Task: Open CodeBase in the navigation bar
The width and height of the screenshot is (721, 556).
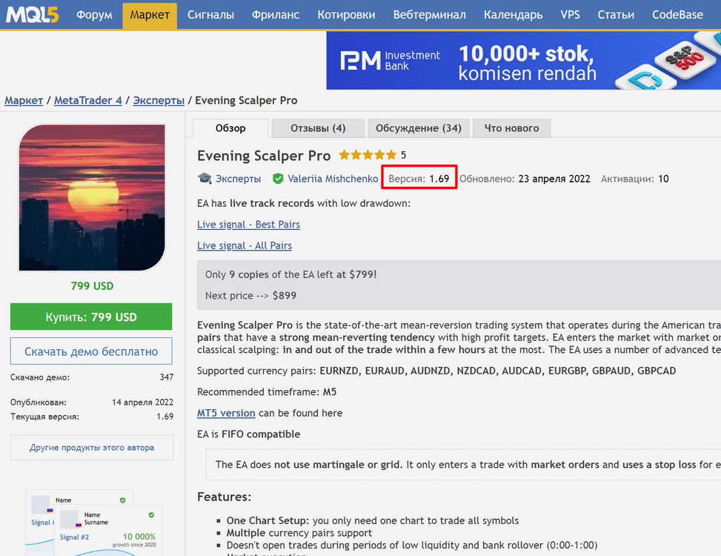Action: (x=677, y=15)
